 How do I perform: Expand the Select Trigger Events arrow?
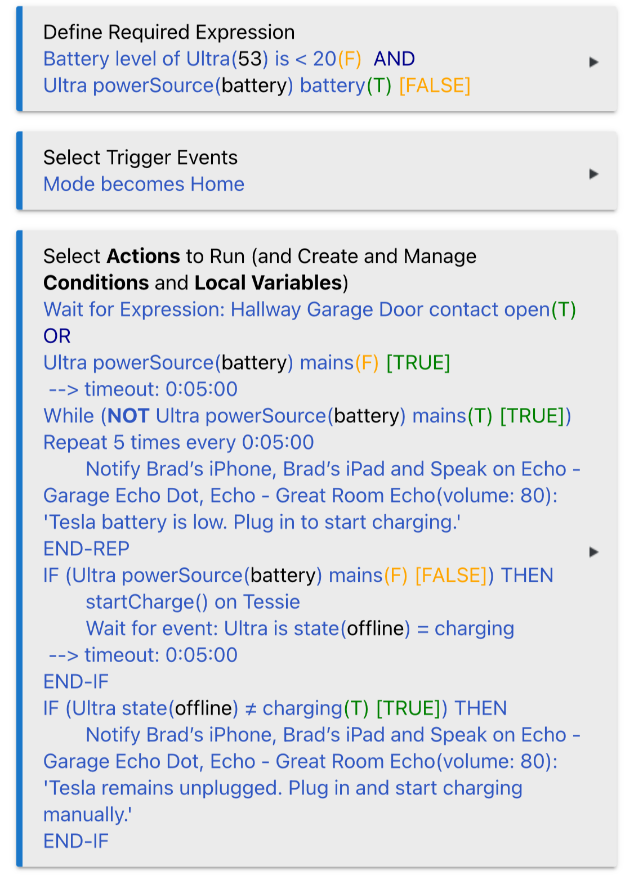[593, 174]
